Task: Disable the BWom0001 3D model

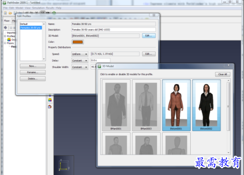Action: point(176,105)
